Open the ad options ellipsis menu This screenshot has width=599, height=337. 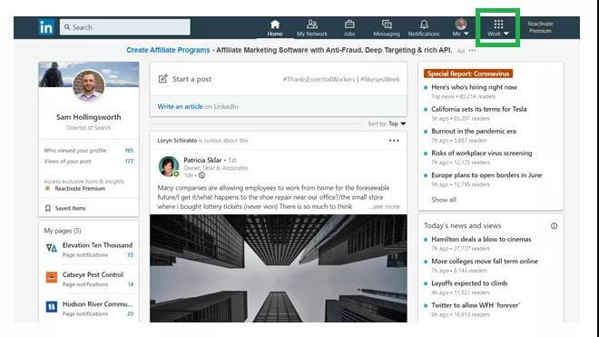point(472,50)
